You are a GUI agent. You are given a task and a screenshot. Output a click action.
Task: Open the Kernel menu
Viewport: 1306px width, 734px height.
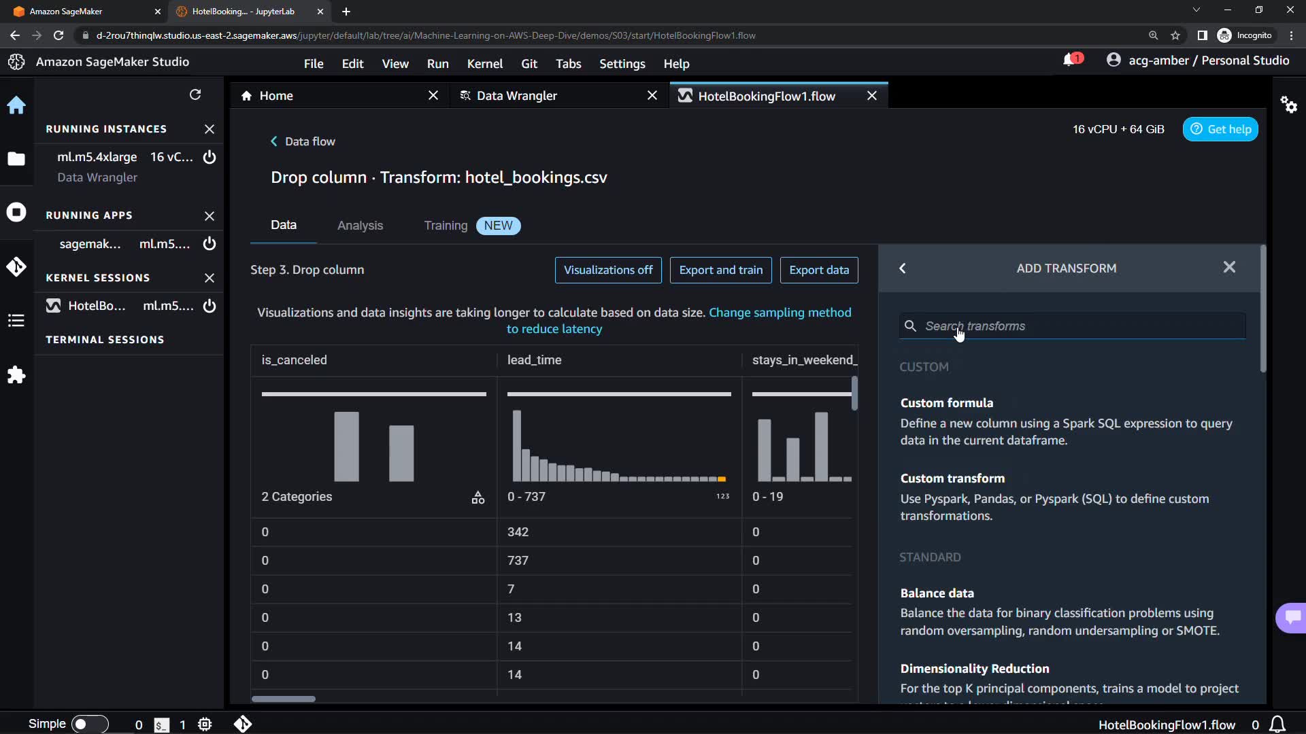click(x=484, y=64)
